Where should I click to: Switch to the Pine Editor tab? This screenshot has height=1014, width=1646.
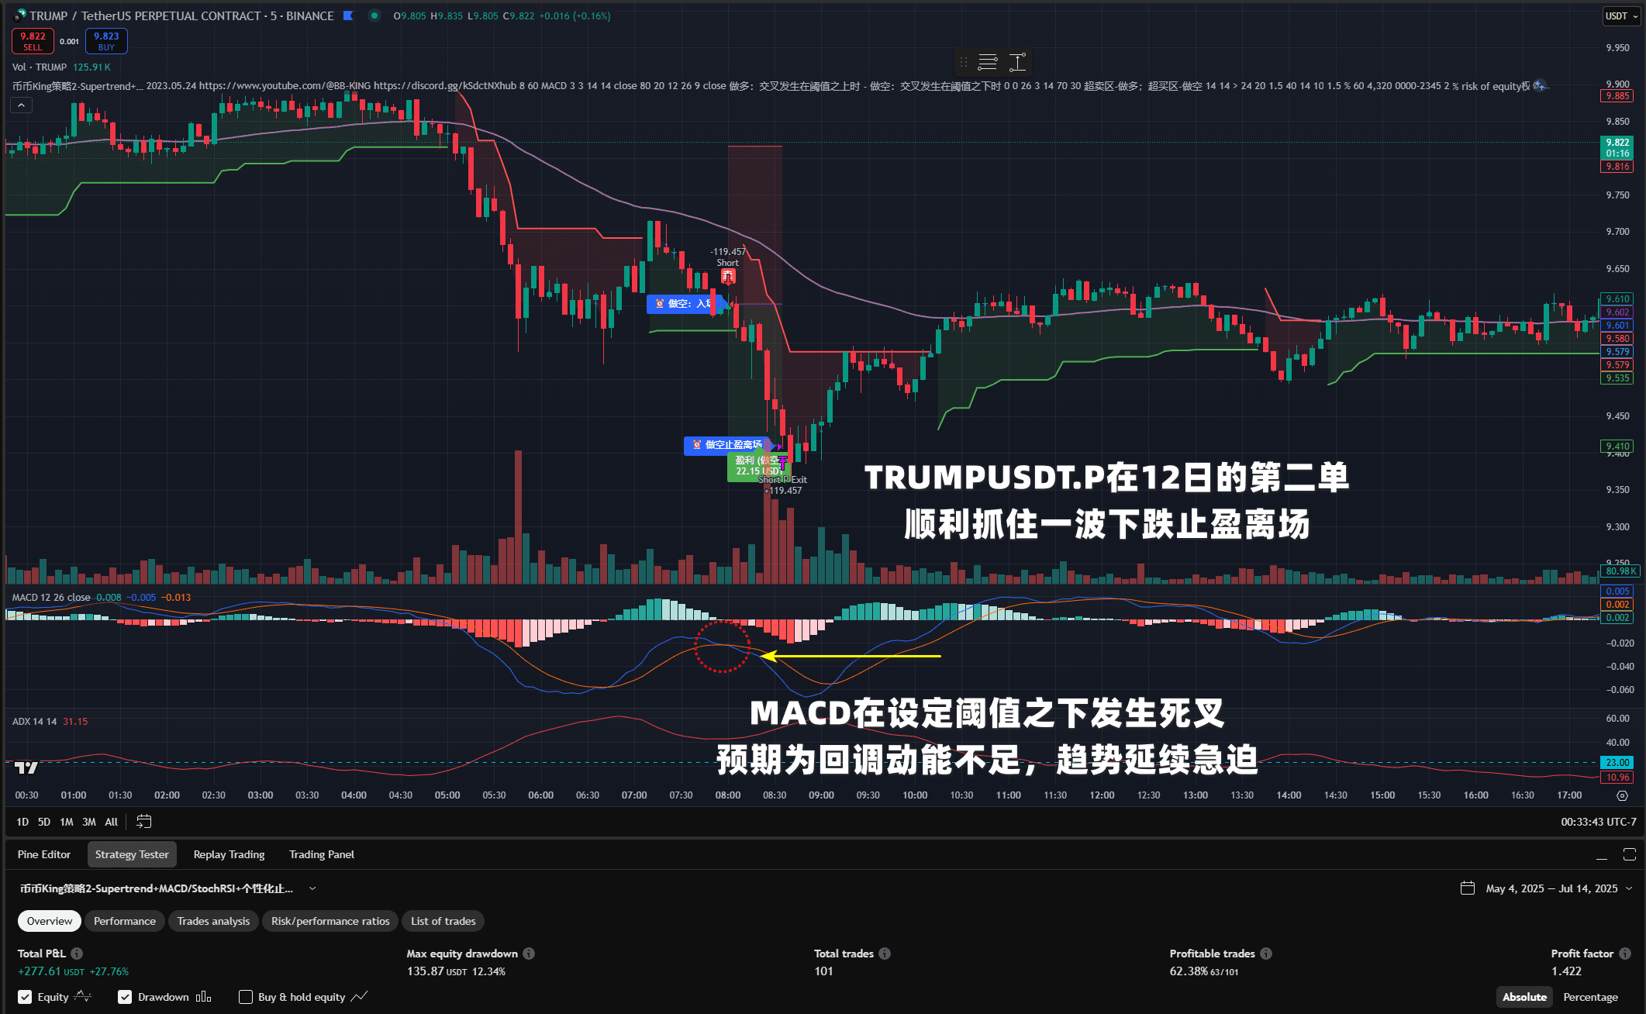tap(44, 854)
